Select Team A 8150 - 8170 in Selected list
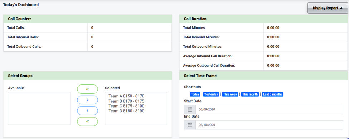 pyautogui.click(x=126, y=96)
